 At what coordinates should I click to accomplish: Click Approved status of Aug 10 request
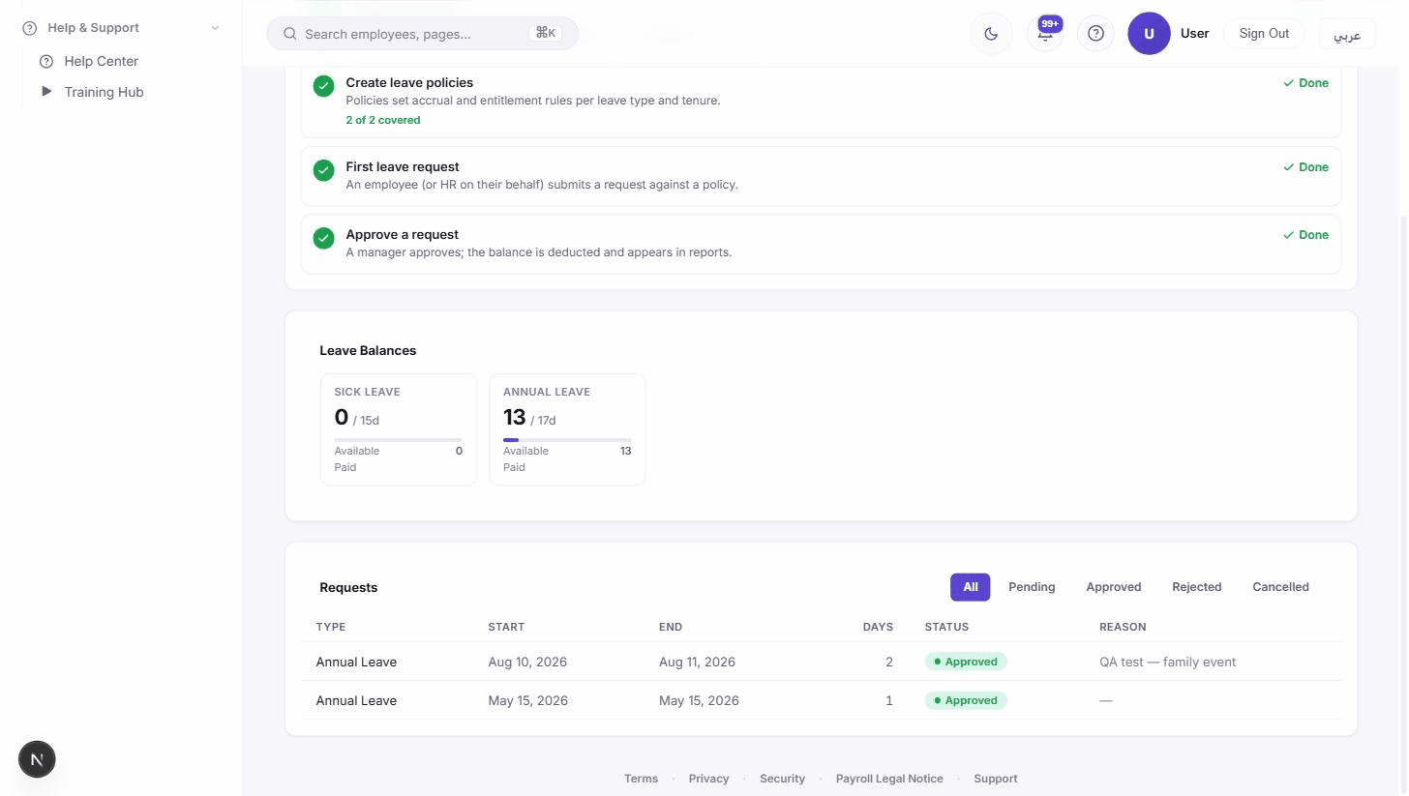966,662
